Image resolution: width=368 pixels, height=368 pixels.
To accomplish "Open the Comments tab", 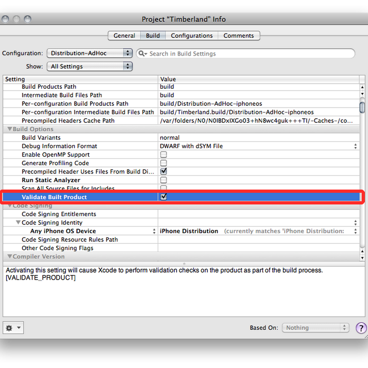I will coord(239,36).
